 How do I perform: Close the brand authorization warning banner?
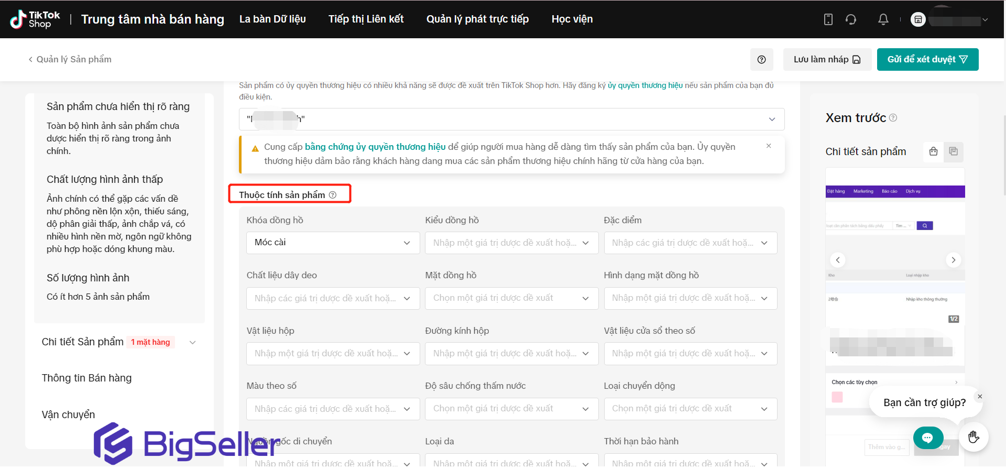click(768, 146)
